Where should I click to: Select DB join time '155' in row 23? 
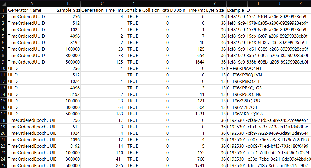(187, 152)
